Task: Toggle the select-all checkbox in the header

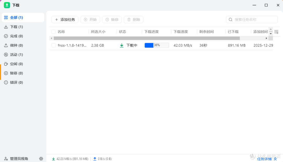Action: [54, 32]
